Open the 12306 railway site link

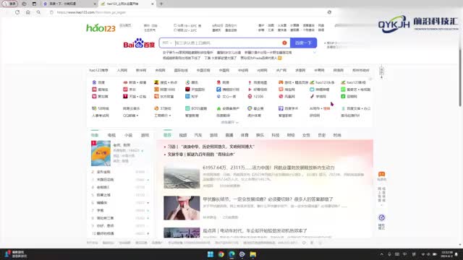tap(255, 96)
